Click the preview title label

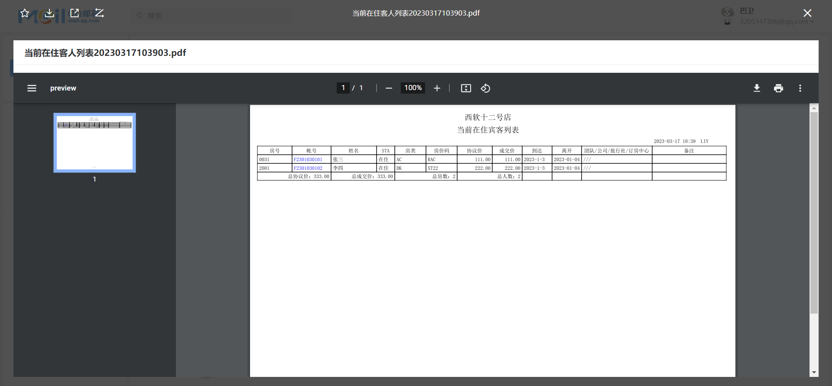(63, 88)
